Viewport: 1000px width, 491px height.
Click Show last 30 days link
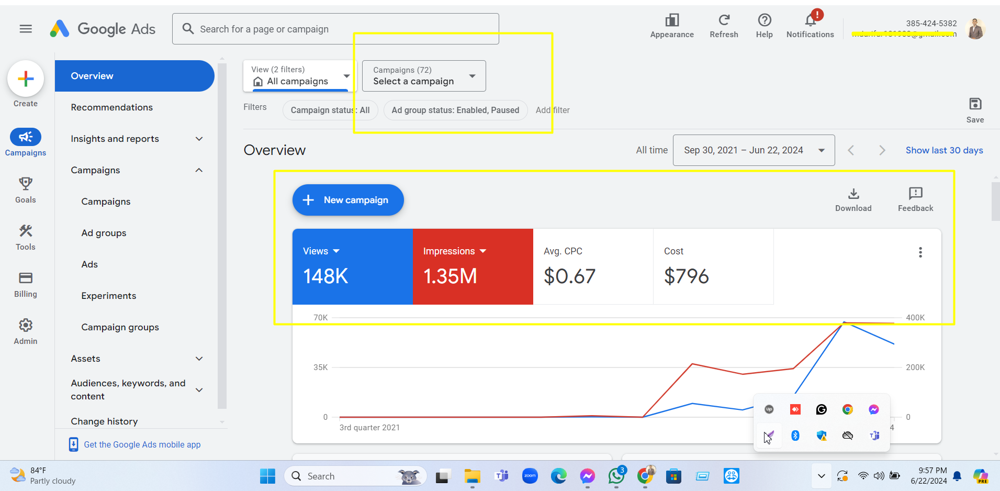[944, 150]
